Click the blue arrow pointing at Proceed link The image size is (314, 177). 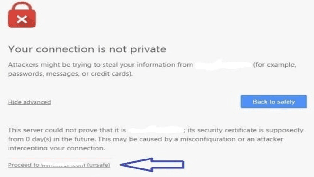[x=152, y=165]
